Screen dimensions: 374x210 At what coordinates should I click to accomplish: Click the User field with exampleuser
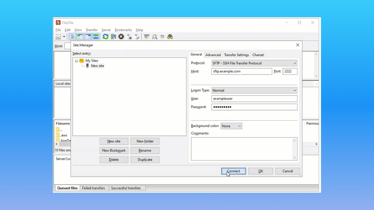tap(254, 99)
